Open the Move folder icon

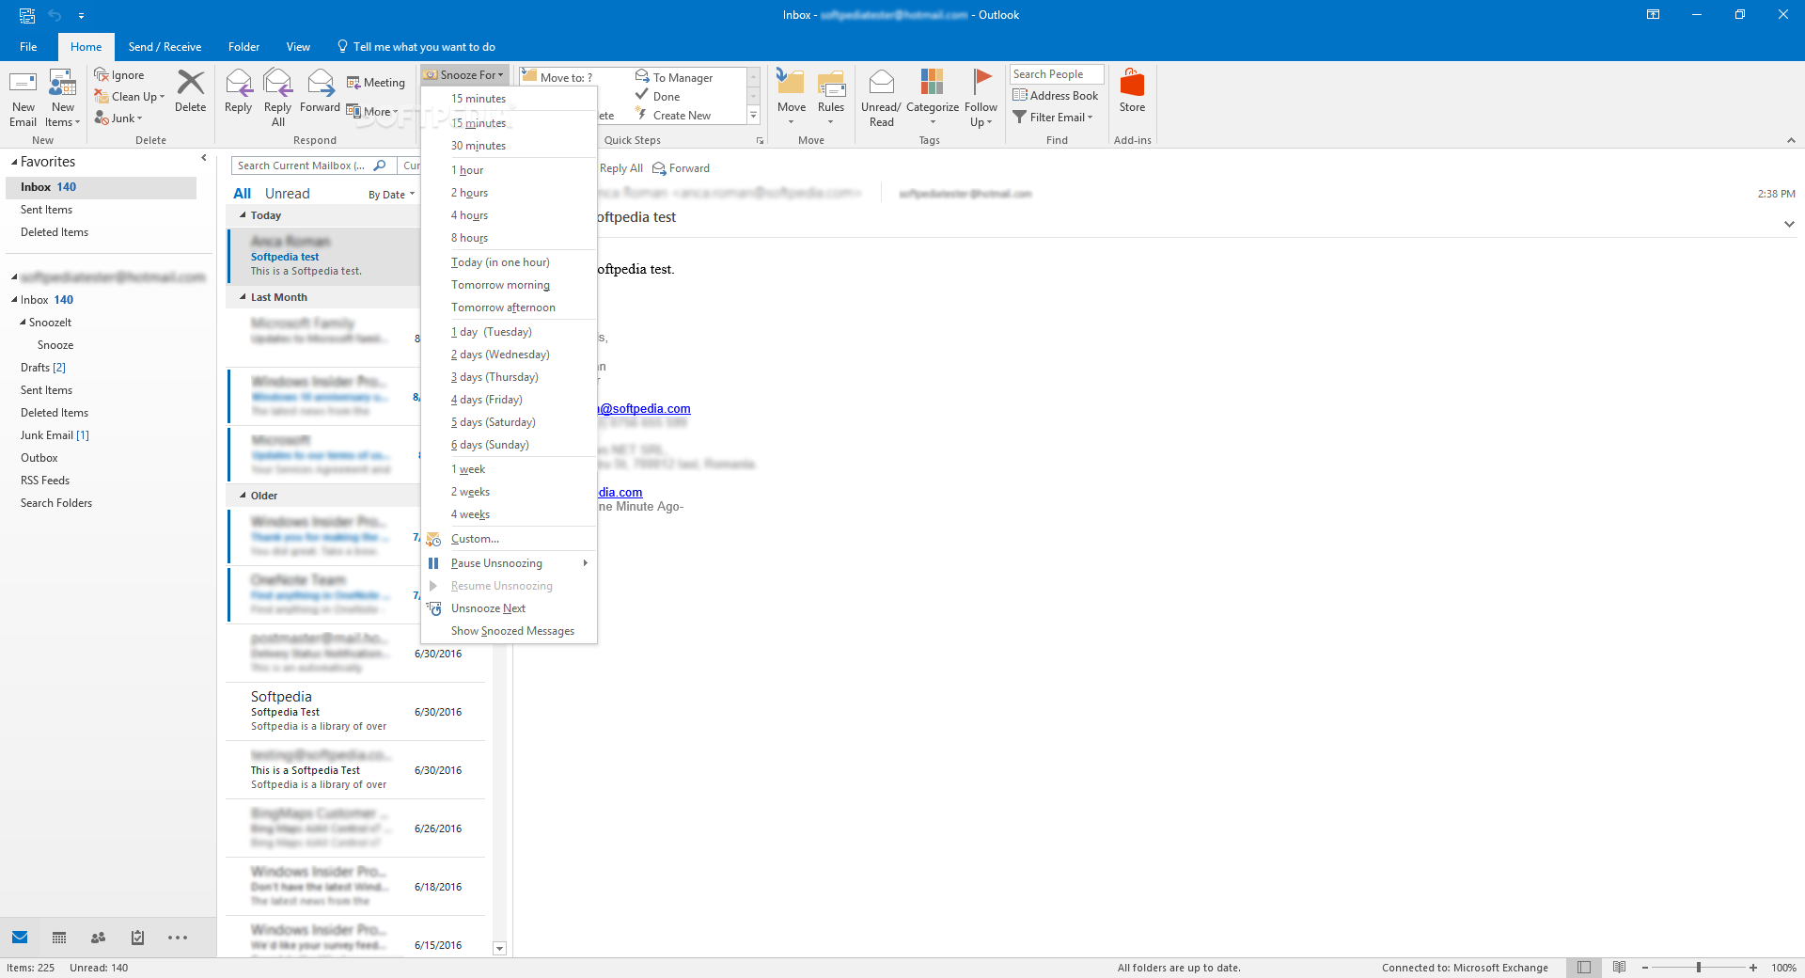(791, 82)
